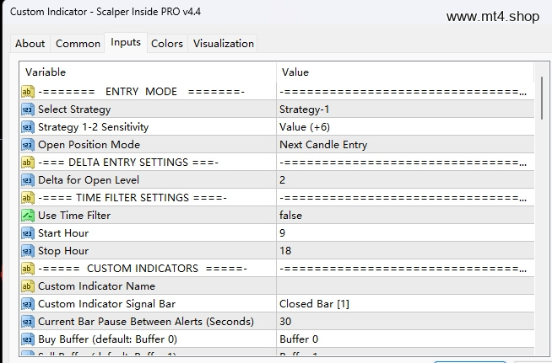
Task: Click the string icon beside ENTRY MODE
Action: (28, 92)
